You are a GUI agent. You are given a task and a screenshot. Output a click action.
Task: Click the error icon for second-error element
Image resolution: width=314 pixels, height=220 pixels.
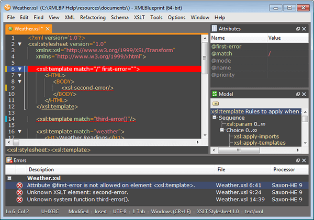20,192
